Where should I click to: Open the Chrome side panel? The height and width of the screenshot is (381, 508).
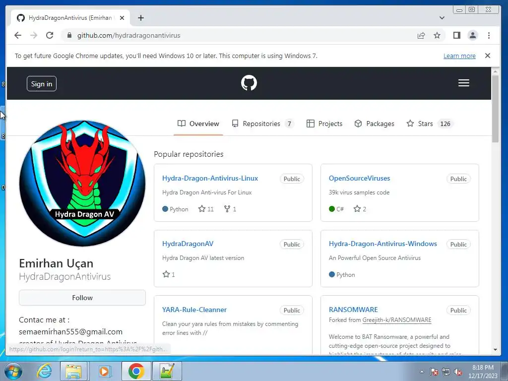pos(457,35)
